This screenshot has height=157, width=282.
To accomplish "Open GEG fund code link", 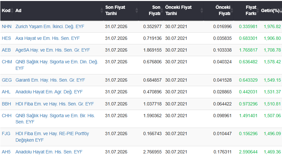I will coord(7,80).
